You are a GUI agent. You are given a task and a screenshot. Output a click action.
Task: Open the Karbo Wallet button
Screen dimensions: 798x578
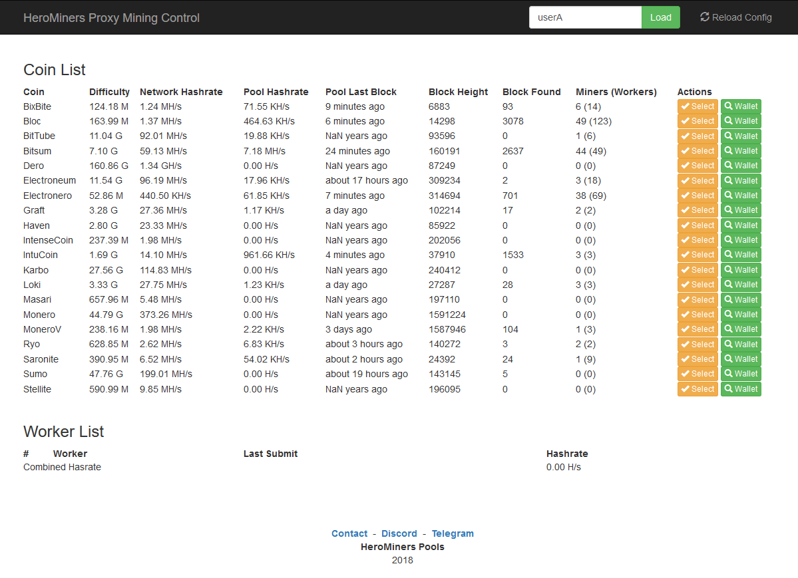pos(741,270)
